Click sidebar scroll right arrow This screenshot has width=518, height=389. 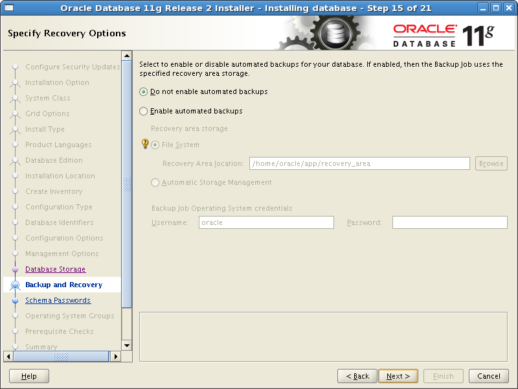coord(116,357)
